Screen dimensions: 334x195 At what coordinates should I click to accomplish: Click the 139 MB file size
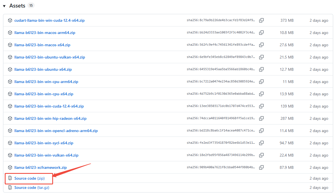tap(287, 106)
